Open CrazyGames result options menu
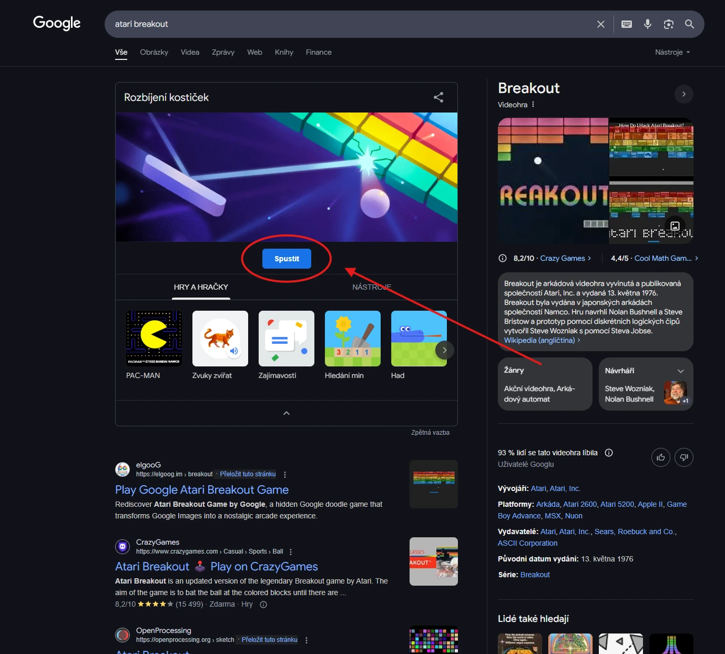 click(291, 552)
